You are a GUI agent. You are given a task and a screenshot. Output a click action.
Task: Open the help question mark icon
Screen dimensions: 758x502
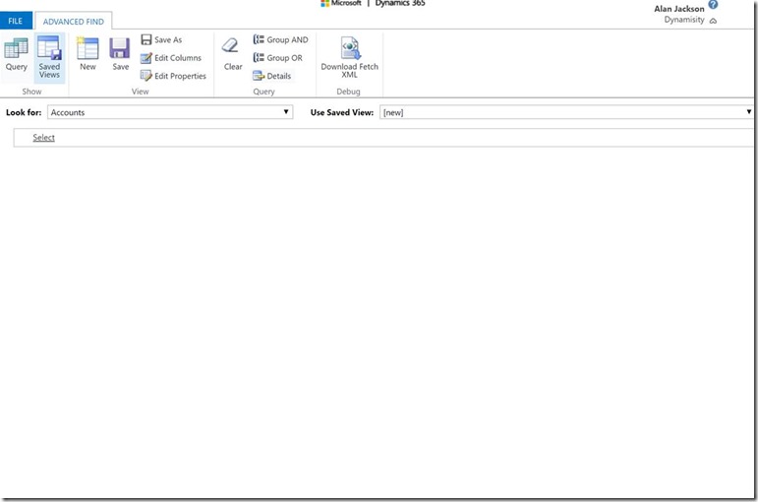(713, 5)
